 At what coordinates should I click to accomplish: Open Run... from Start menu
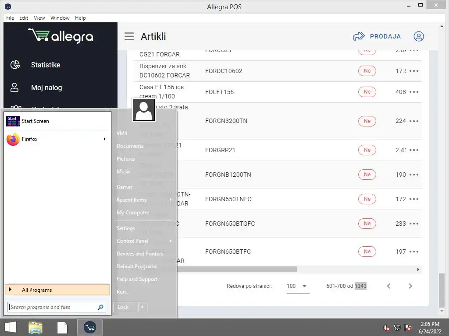pos(123,292)
